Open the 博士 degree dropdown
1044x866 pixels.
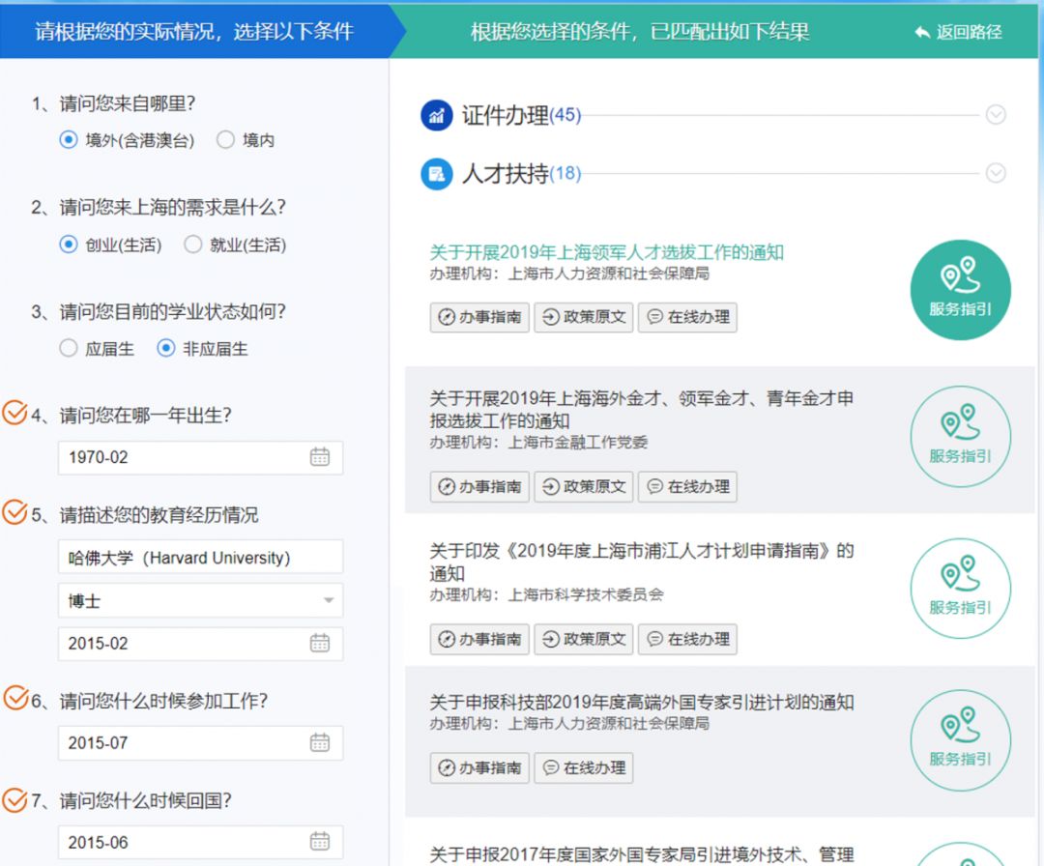tap(200, 600)
